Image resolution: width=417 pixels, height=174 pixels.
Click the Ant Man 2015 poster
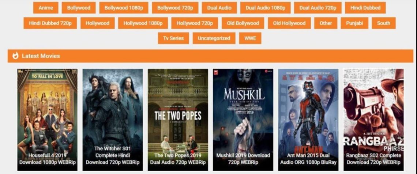[x=308, y=120]
